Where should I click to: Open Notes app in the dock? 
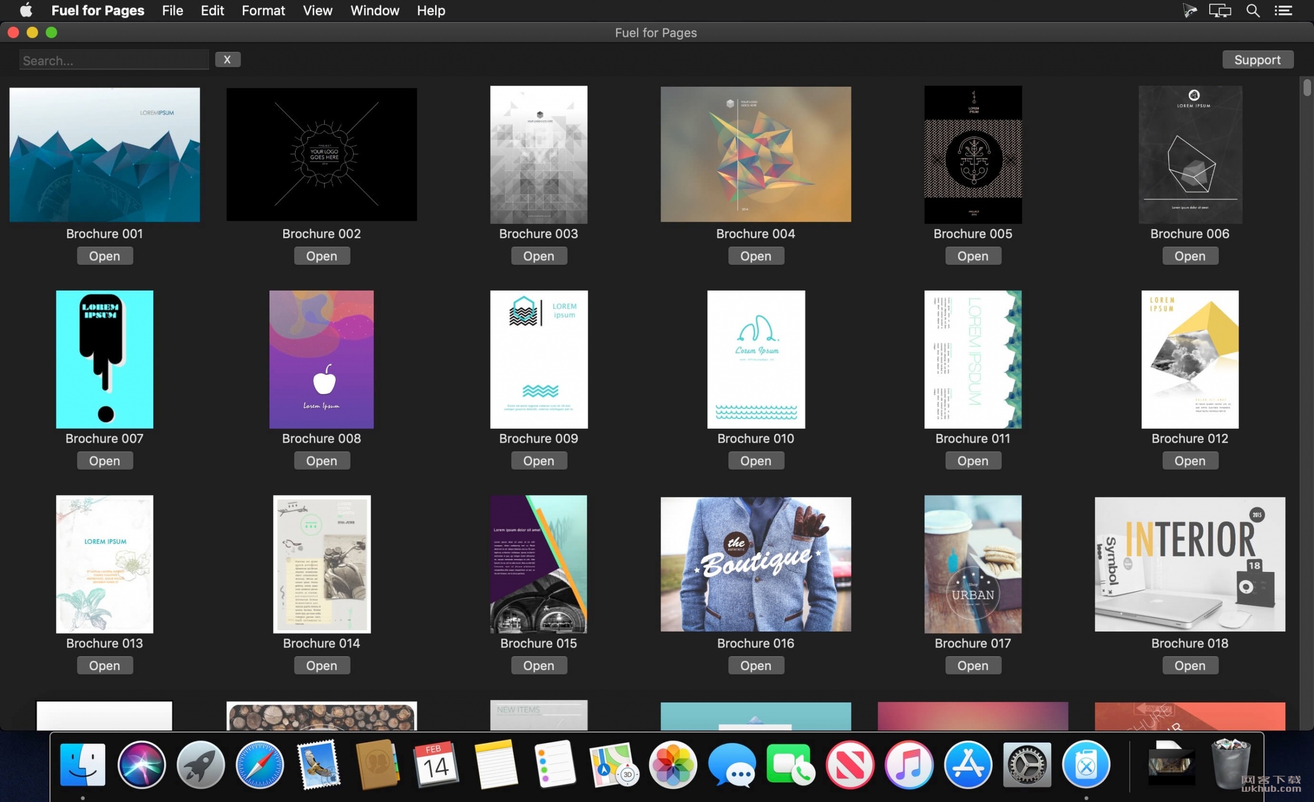click(x=495, y=765)
